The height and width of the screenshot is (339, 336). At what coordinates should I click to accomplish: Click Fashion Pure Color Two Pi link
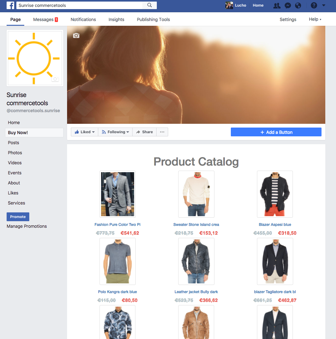point(117,225)
